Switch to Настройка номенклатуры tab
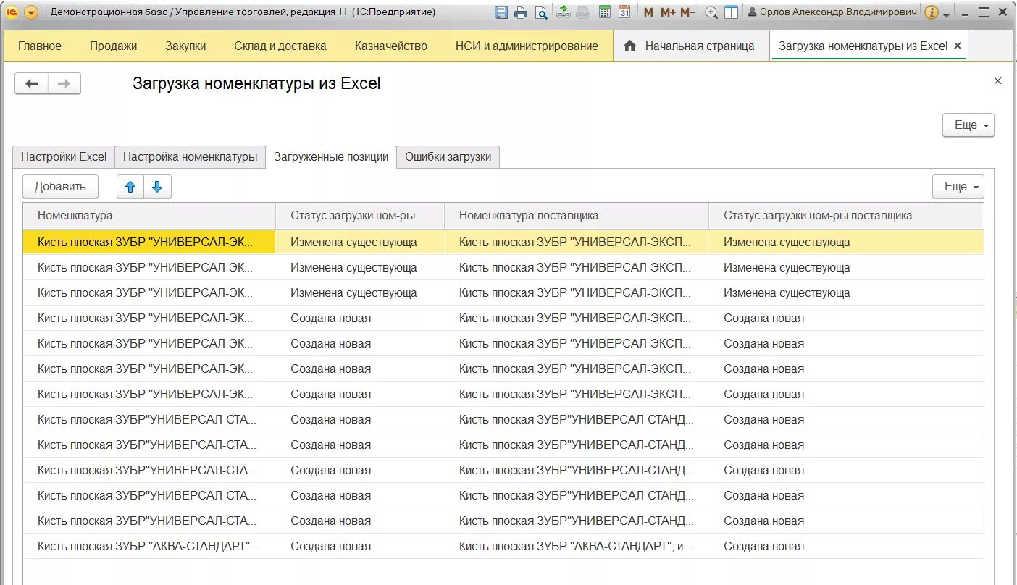 pyautogui.click(x=190, y=156)
